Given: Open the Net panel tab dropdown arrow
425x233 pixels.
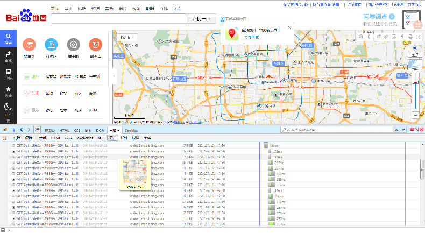Looking at the screenshot, I should click(118, 130).
